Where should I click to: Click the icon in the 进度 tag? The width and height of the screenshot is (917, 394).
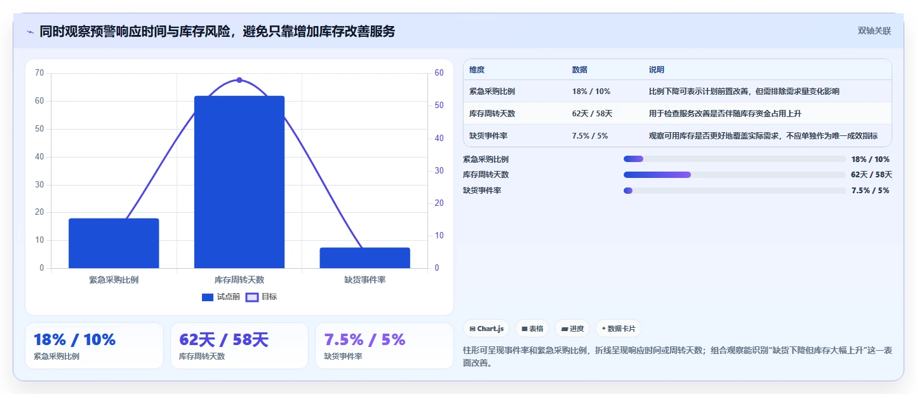coord(565,329)
